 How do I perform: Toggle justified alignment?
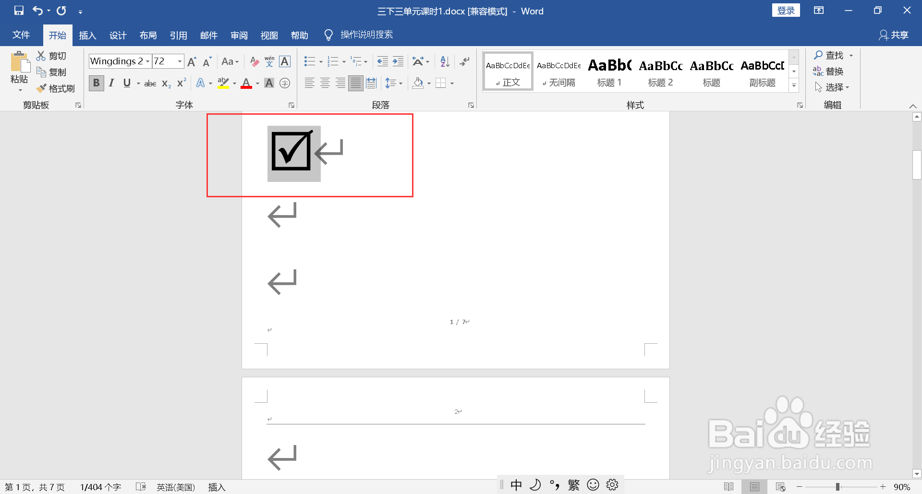(x=356, y=84)
